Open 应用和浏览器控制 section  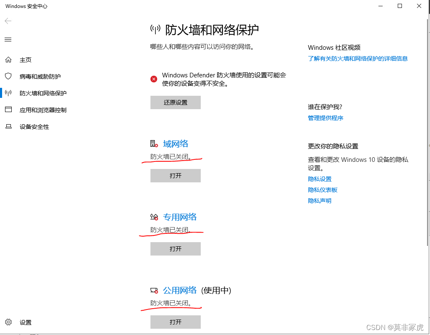pyautogui.click(x=43, y=110)
